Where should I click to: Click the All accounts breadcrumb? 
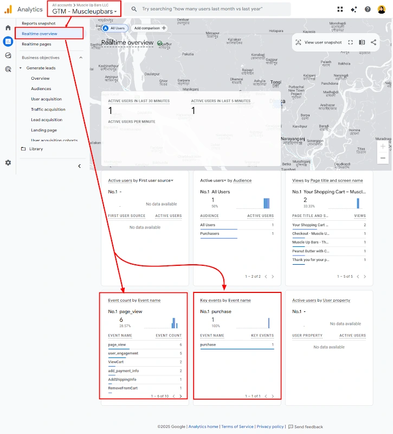(62, 5)
